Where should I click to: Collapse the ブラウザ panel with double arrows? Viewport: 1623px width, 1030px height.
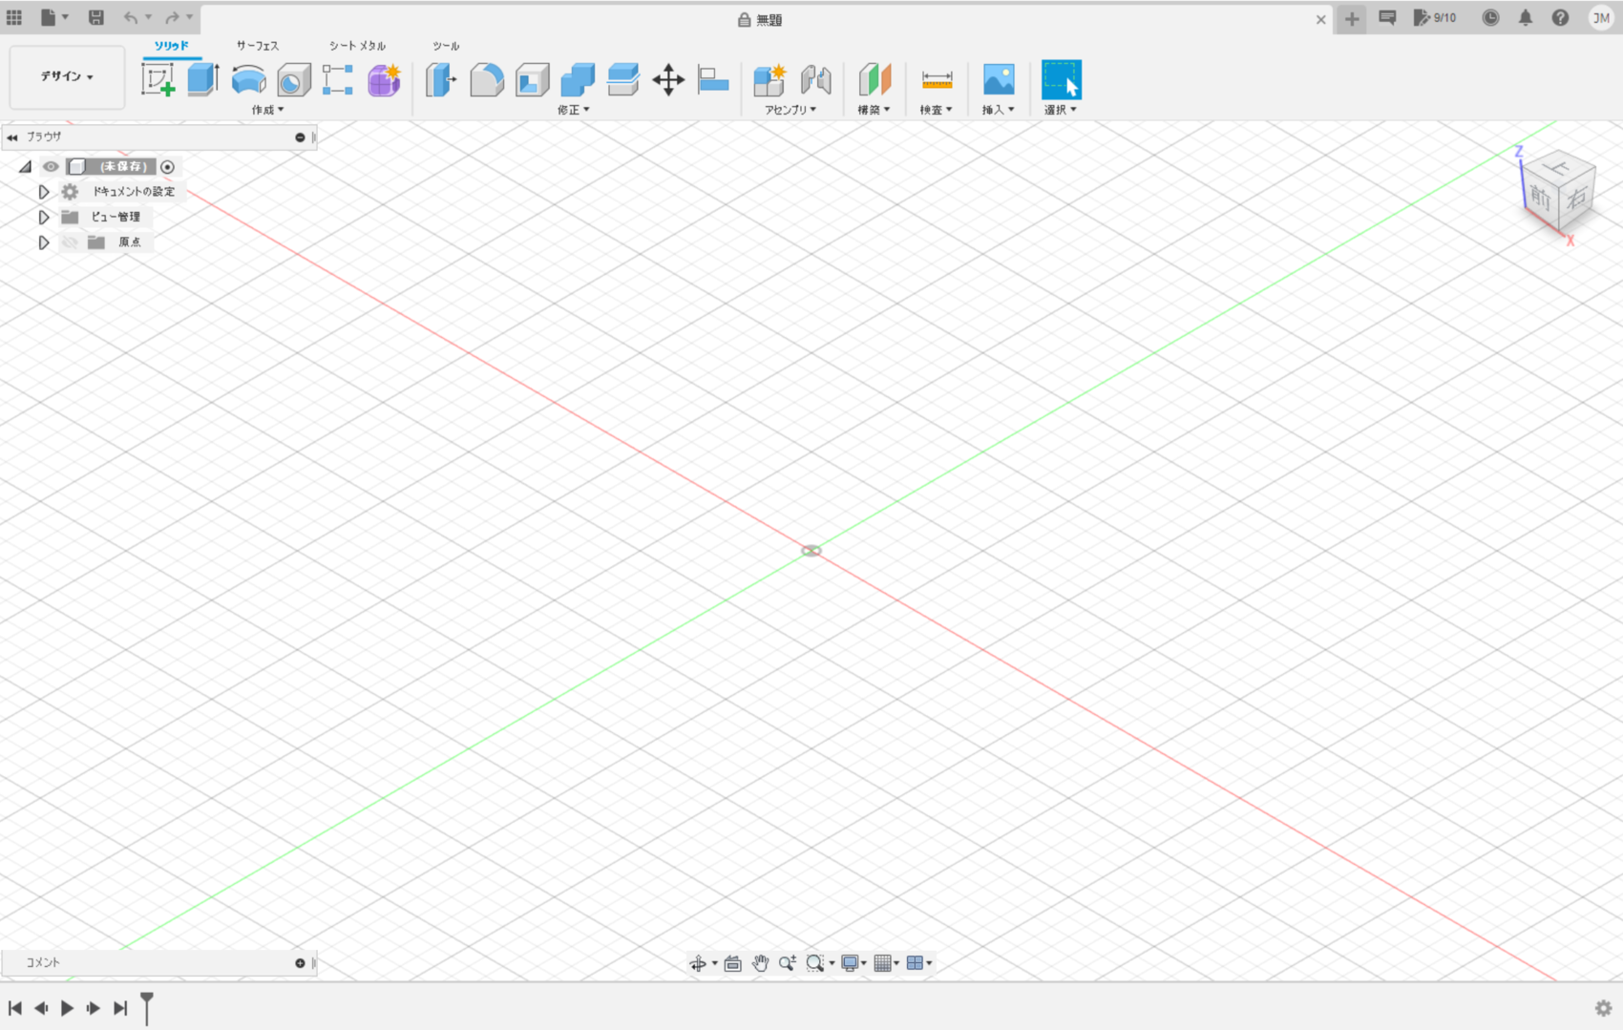pos(11,137)
